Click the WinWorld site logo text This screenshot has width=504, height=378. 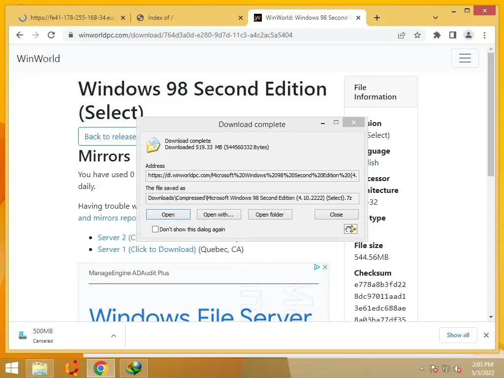(38, 59)
